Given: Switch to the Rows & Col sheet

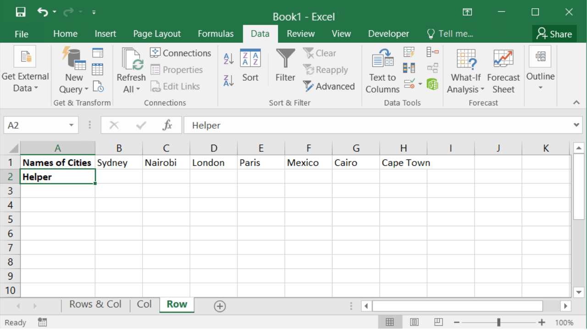Looking at the screenshot, I should pos(95,304).
